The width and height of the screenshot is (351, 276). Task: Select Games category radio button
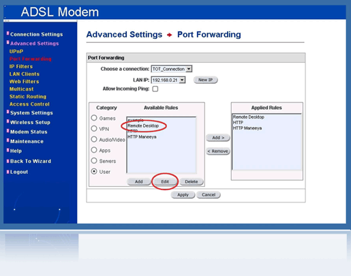click(x=94, y=118)
